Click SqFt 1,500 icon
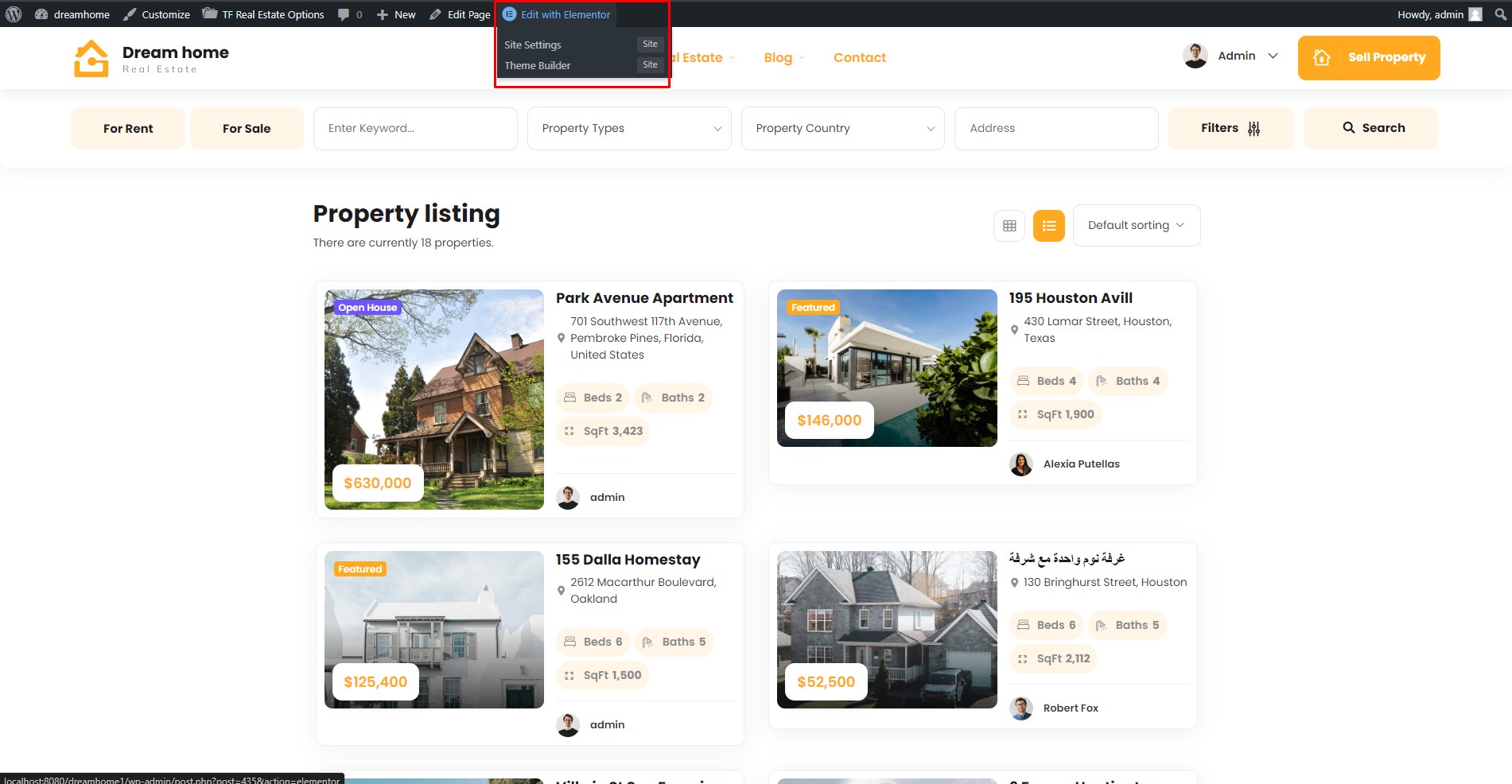This screenshot has height=784, width=1512. tap(569, 675)
